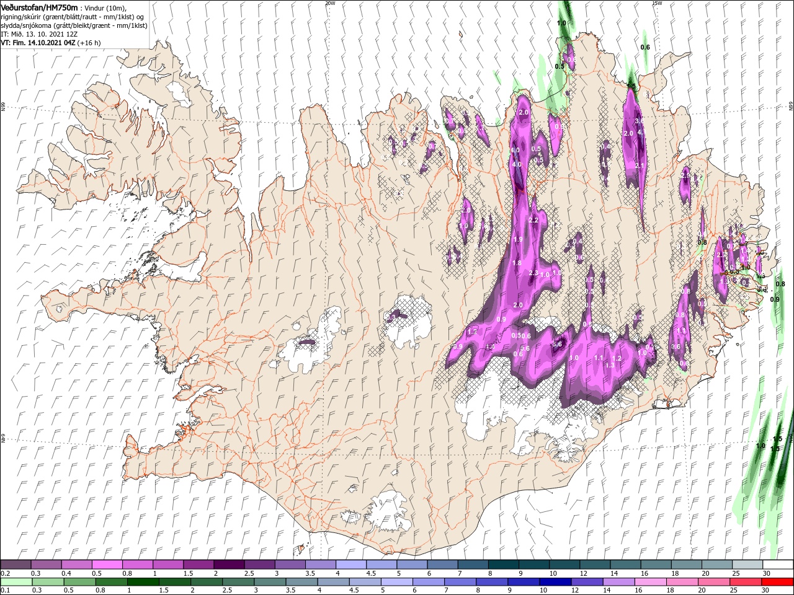Image resolution: width=794 pixels, height=595 pixels.
Task: Select upper legend swatch between 0.3 and 0.4
Action: [46, 565]
